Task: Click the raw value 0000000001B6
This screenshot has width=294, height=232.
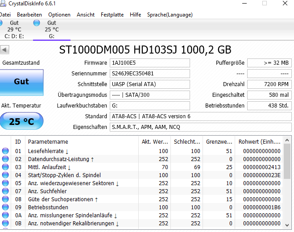Action: pos(262,207)
